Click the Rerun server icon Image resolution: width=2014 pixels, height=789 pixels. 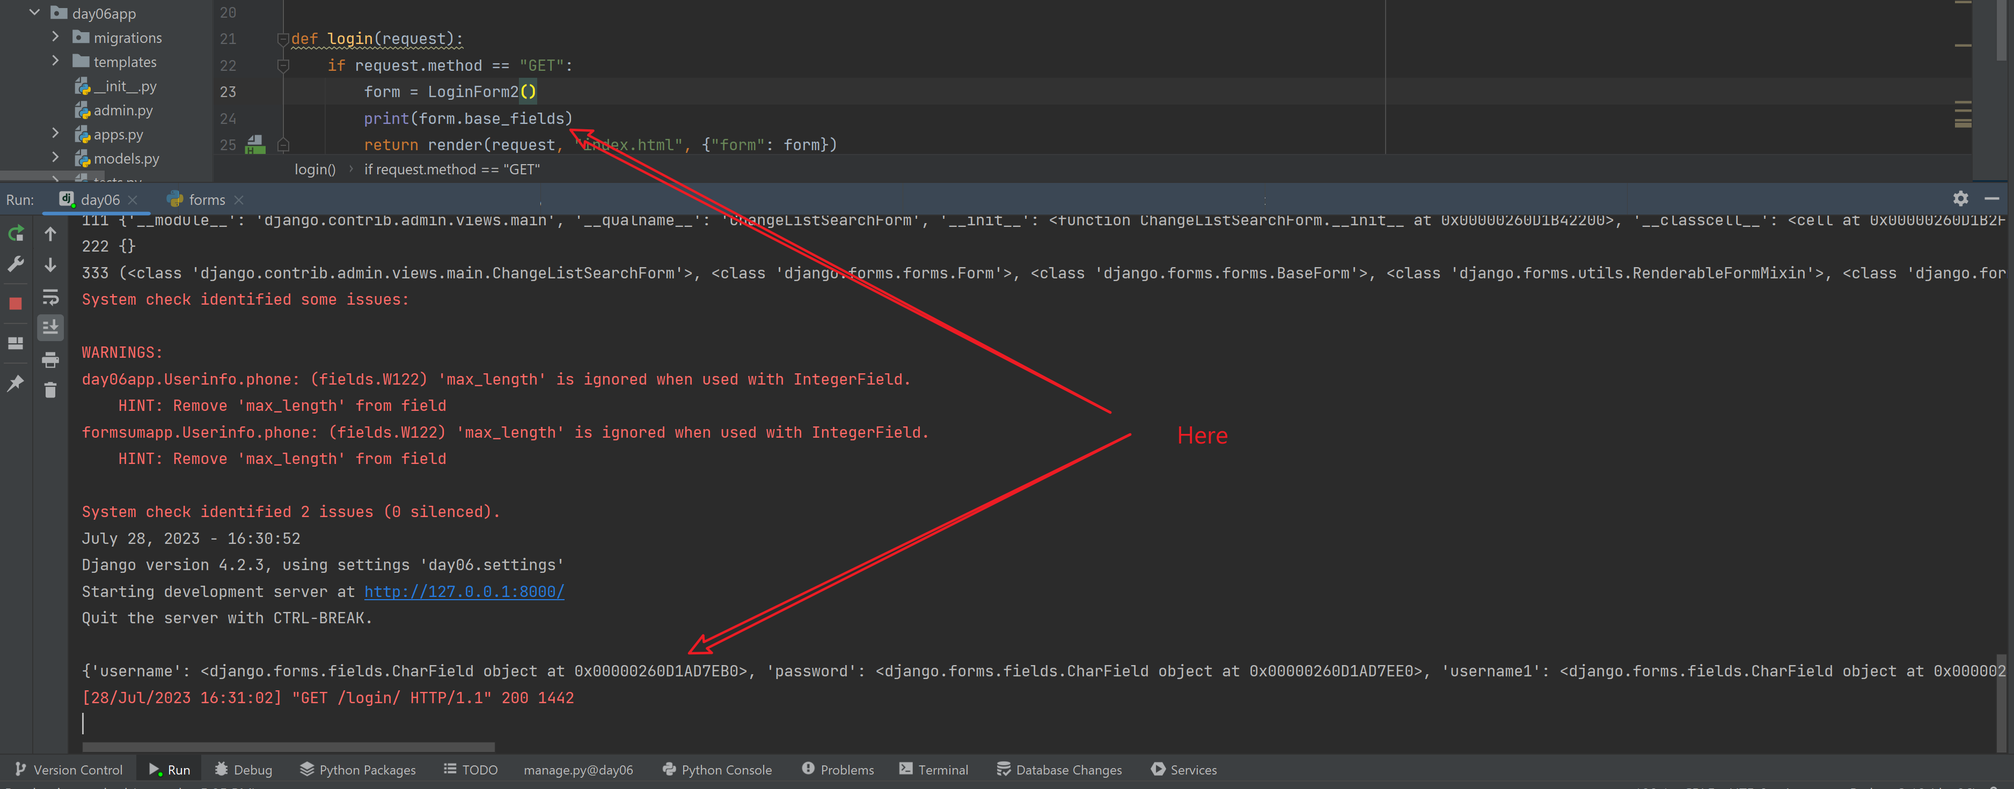coord(16,233)
